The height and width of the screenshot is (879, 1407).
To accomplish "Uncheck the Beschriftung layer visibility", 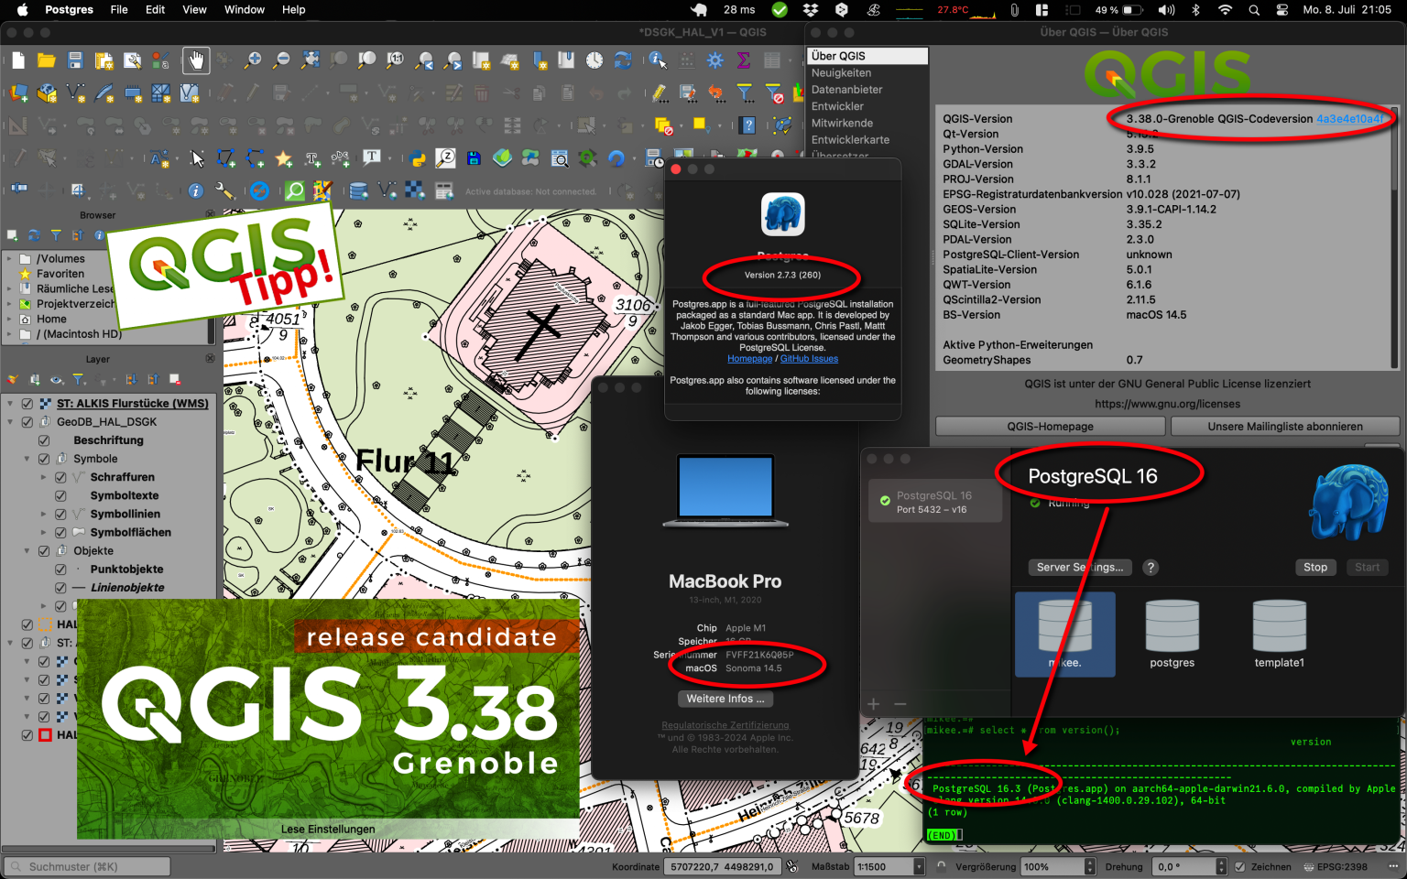I will click(x=42, y=440).
